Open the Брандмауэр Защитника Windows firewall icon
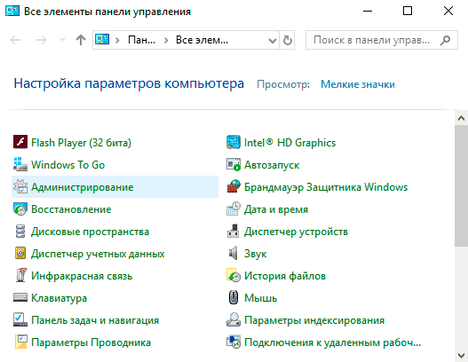Image resolution: width=468 pixels, height=362 pixels. tap(234, 186)
